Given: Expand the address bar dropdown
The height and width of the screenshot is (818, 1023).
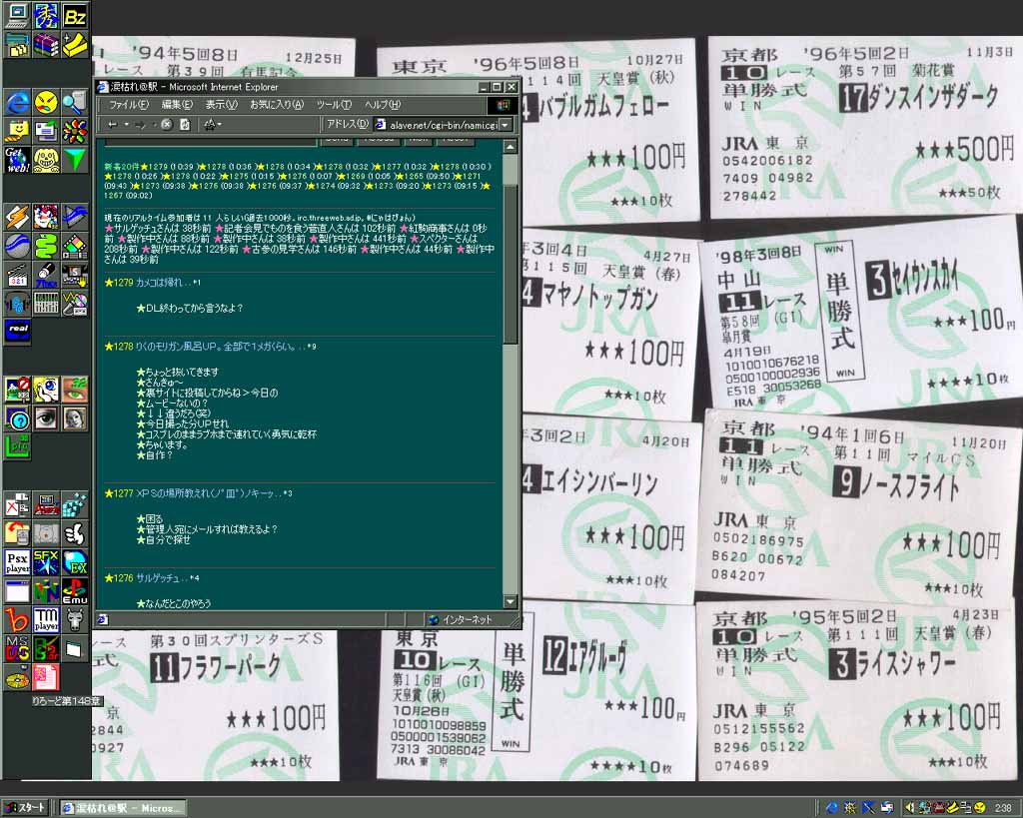Looking at the screenshot, I should pyautogui.click(x=505, y=125).
